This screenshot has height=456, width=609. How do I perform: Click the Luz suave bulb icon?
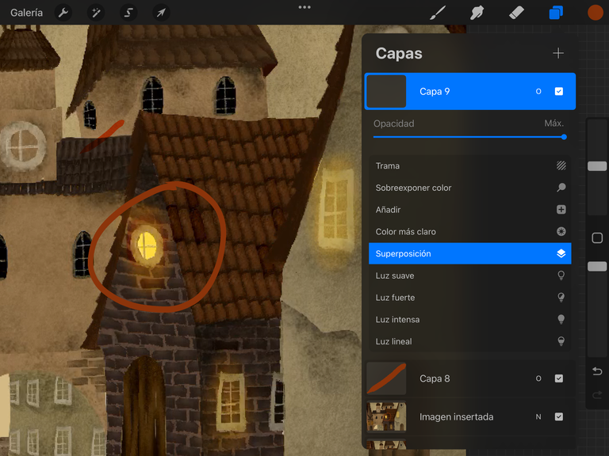tap(561, 275)
